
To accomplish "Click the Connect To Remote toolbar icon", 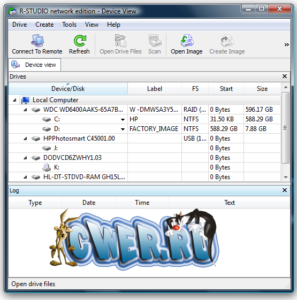I will click(x=37, y=41).
